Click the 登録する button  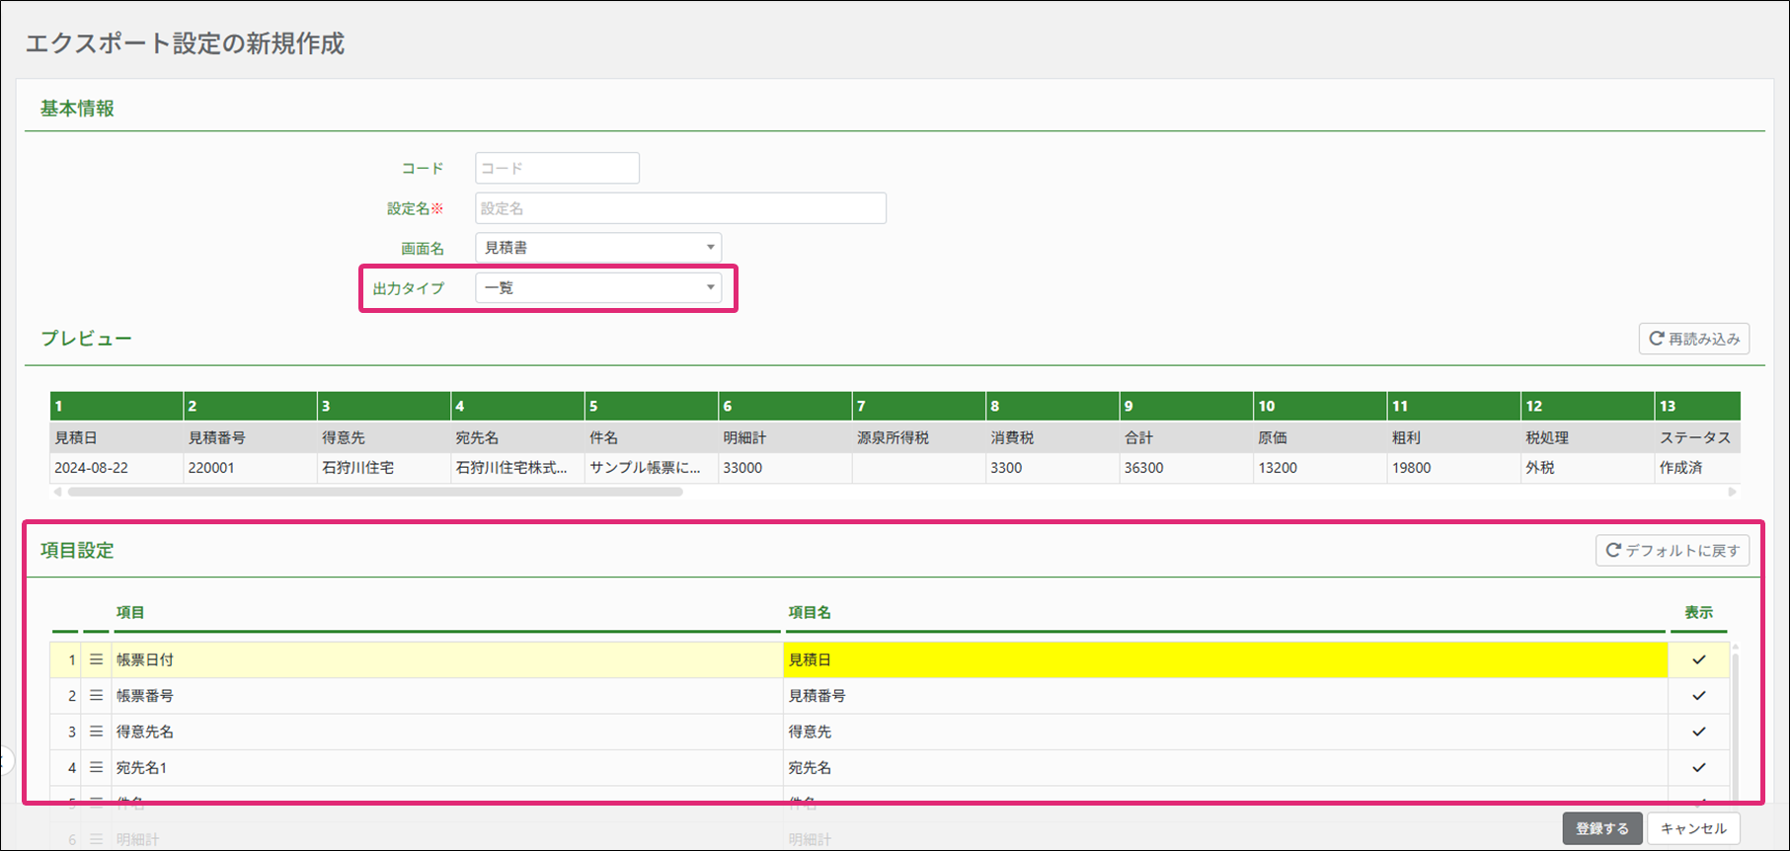[1601, 828]
